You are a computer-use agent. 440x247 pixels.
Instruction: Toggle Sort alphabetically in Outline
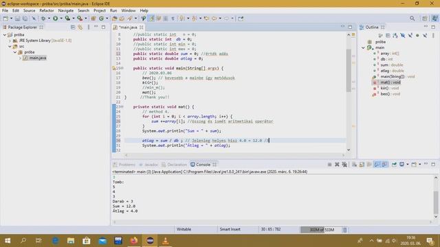pyautogui.click(x=395, y=35)
